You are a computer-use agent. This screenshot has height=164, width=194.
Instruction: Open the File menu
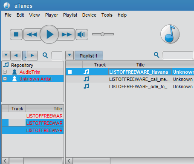(8, 15)
